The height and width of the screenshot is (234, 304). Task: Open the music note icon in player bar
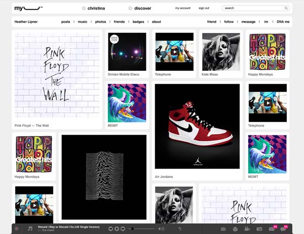pos(30,229)
